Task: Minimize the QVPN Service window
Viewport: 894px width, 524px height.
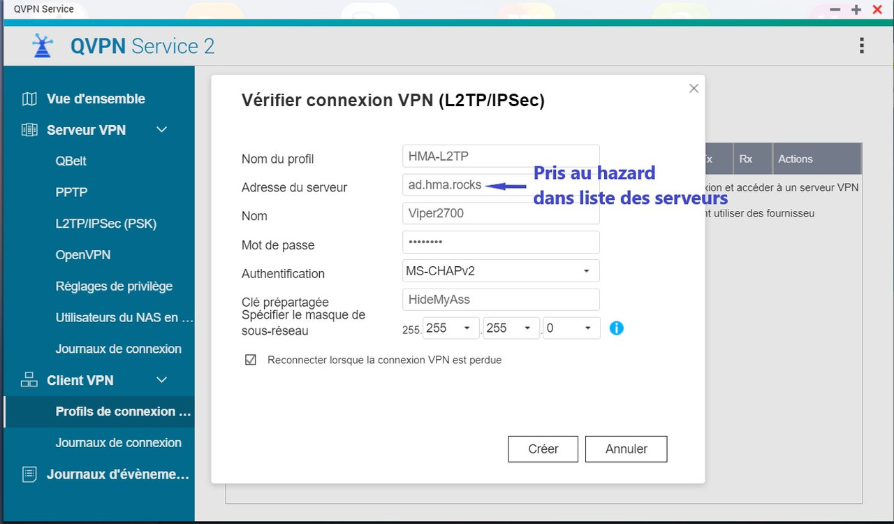Action: 835,10
